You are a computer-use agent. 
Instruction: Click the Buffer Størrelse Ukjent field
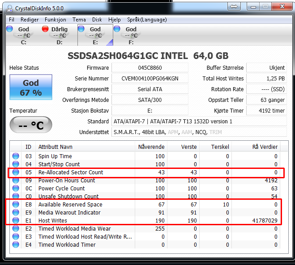(267, 67)
